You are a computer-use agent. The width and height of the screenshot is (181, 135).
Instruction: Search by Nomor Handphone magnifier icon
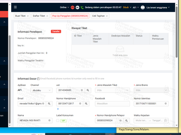86,104
